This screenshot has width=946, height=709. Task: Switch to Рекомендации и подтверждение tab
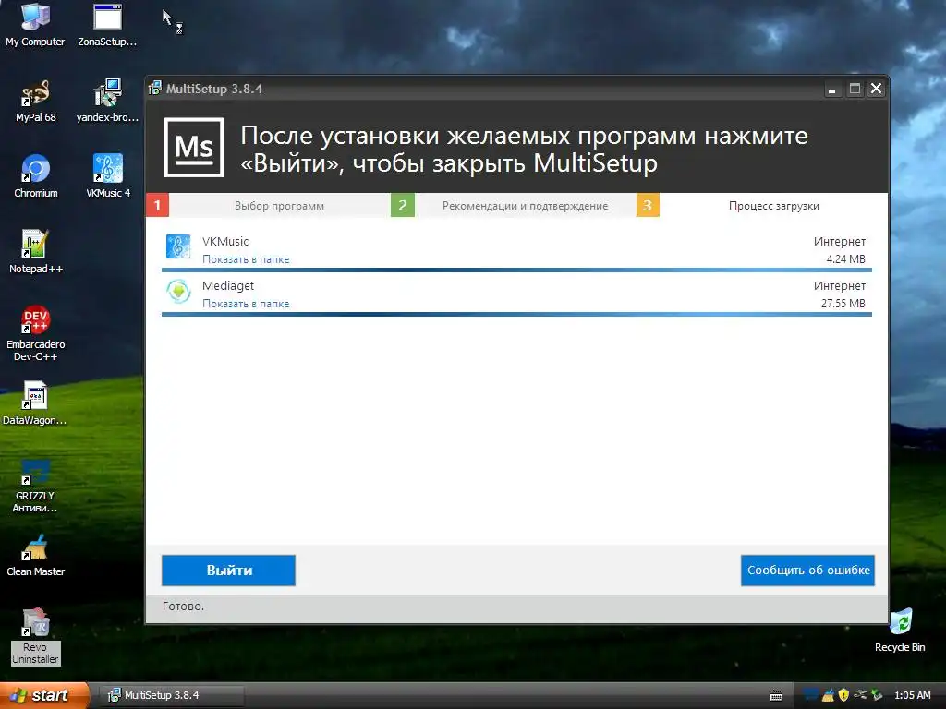point(513,206)
